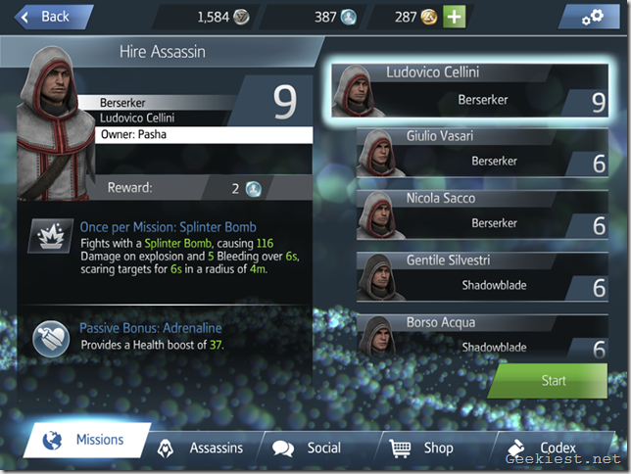Click Ludovico Cellini's large portrait

[x=56, y=122]
